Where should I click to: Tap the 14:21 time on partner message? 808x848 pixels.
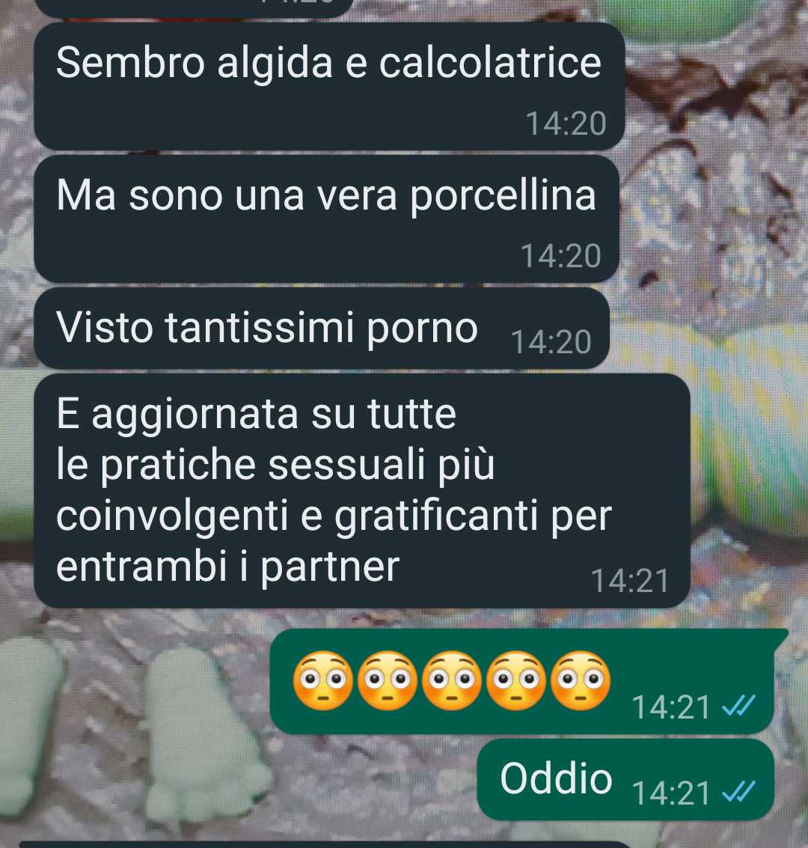[x=630, y=581]
